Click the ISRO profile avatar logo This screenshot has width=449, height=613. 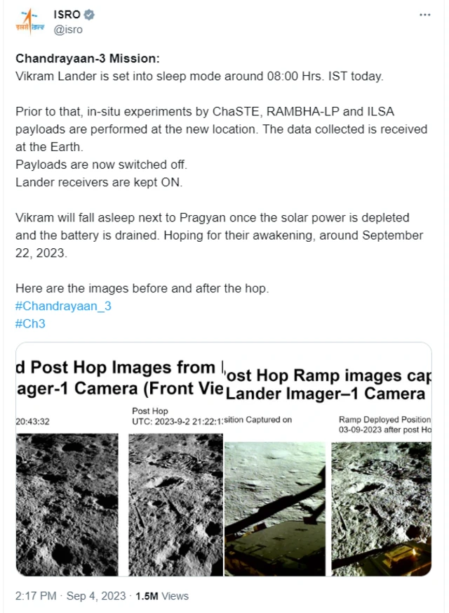30,22
